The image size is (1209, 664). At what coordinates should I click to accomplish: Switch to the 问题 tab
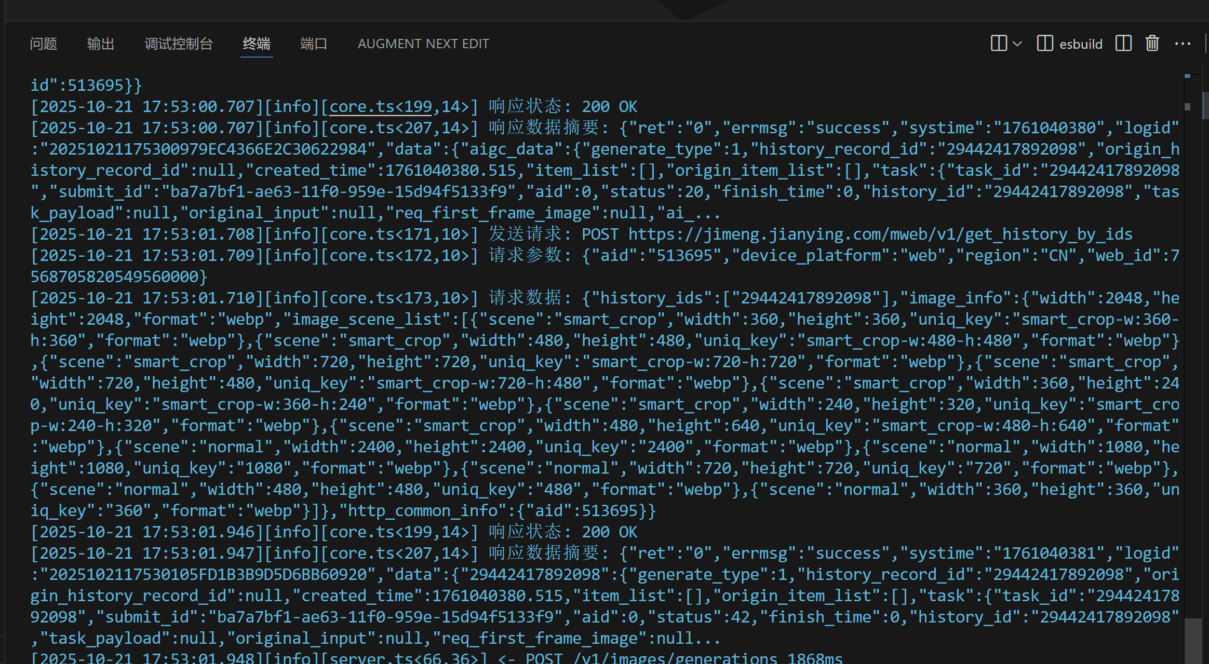click(x=44, y=44)
